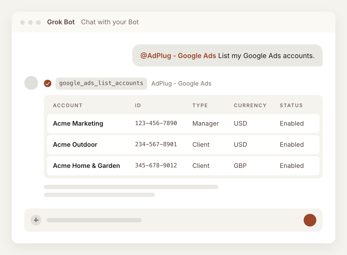Image resolution: width=347 pixels, height=255 pixels.
Task: Click the plus attachment icon in message bar
Action: tap(36, 220)
